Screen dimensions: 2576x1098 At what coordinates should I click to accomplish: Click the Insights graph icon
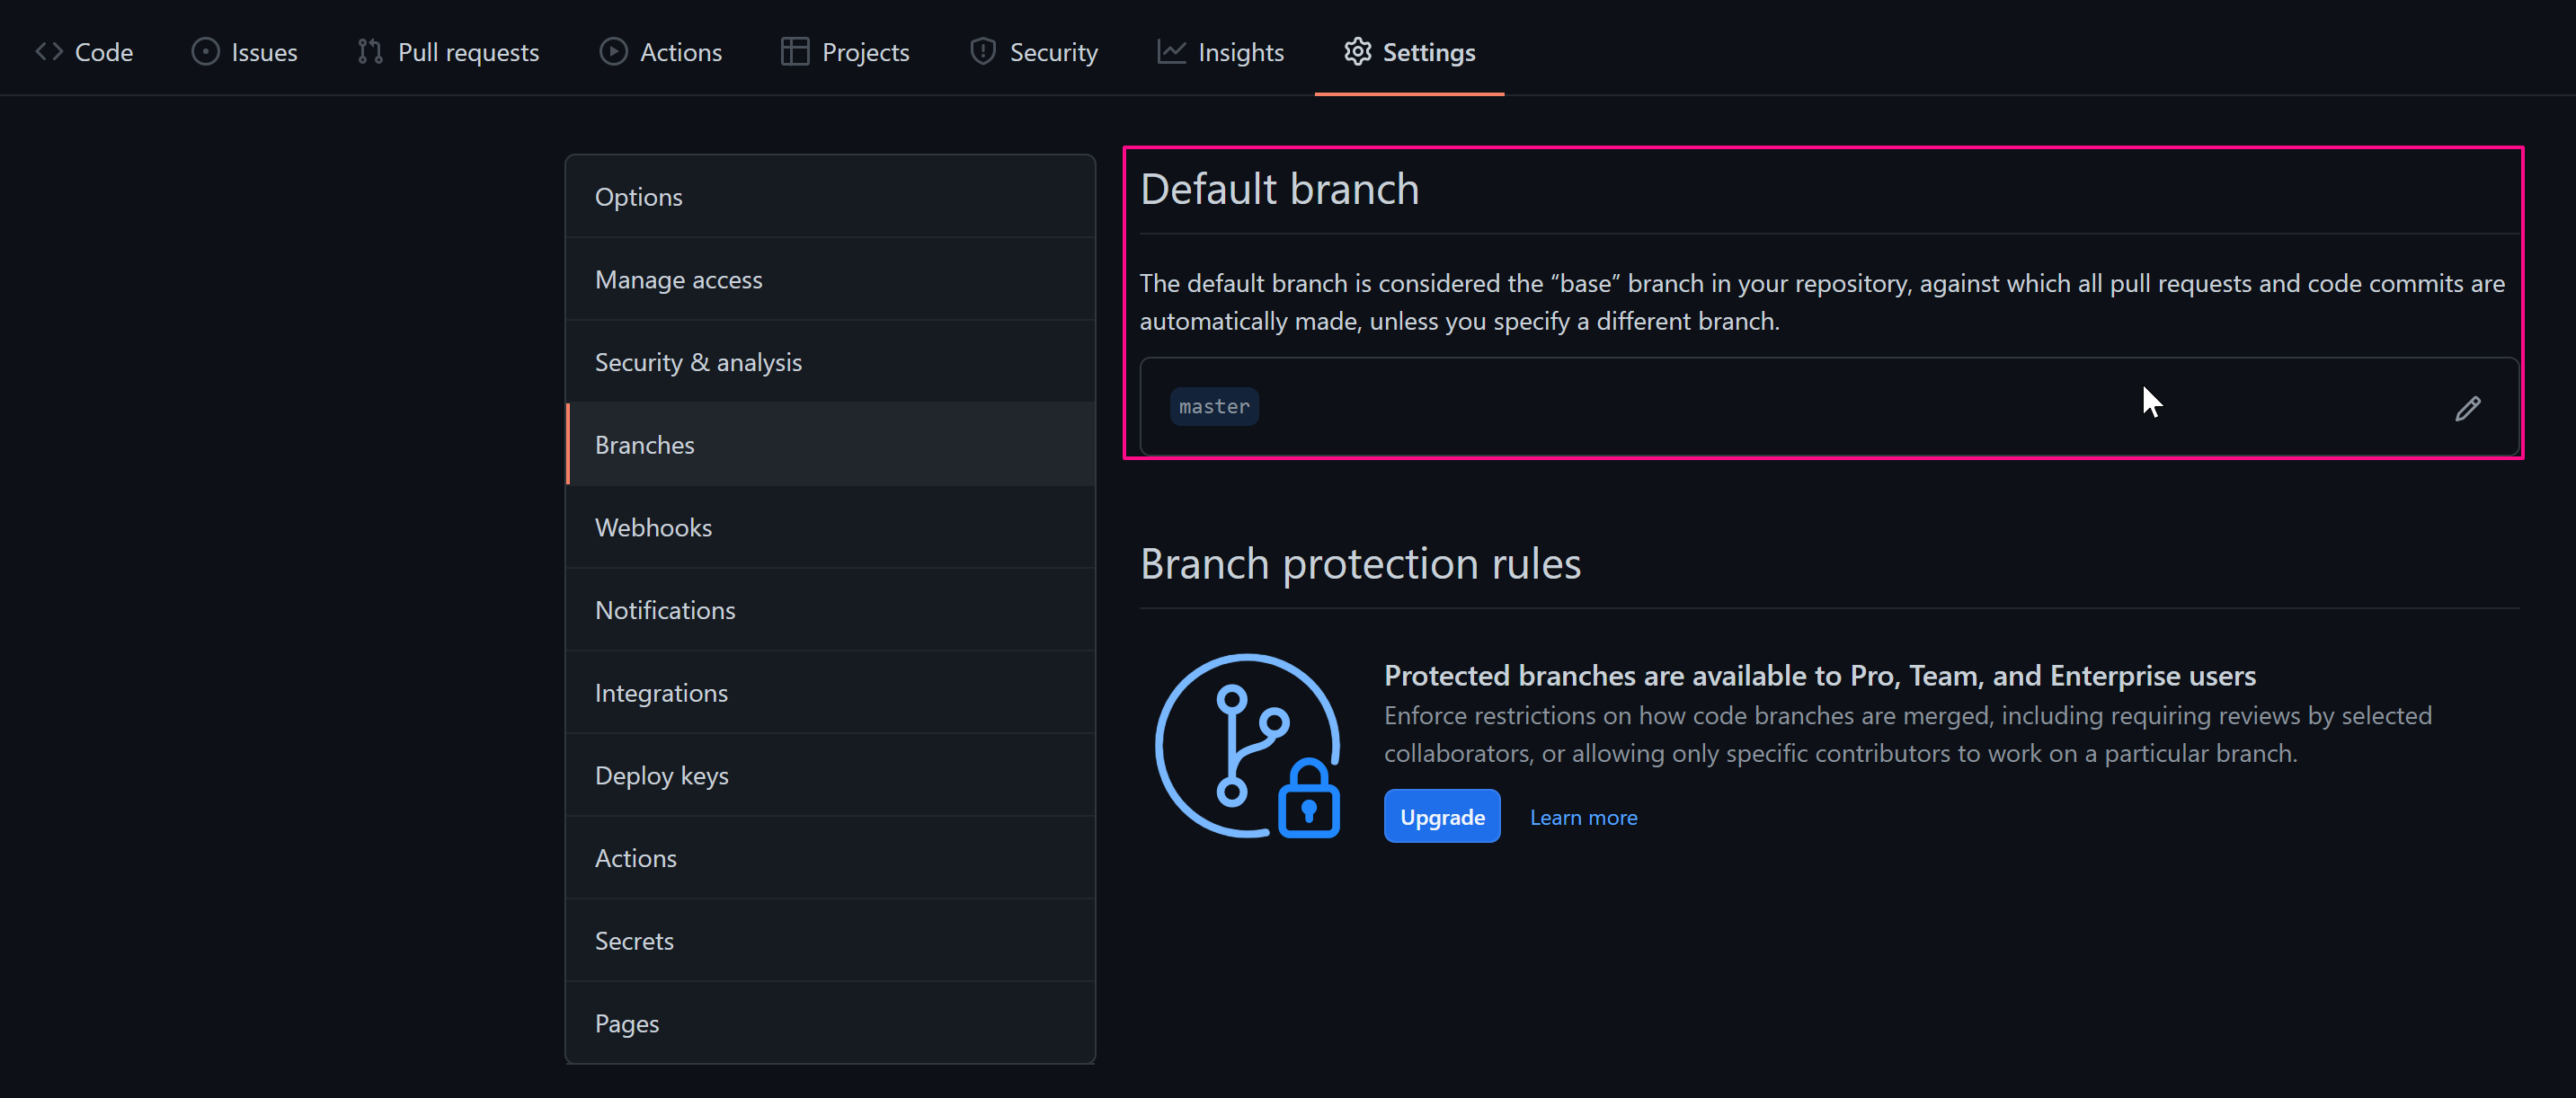(1171, 52)
